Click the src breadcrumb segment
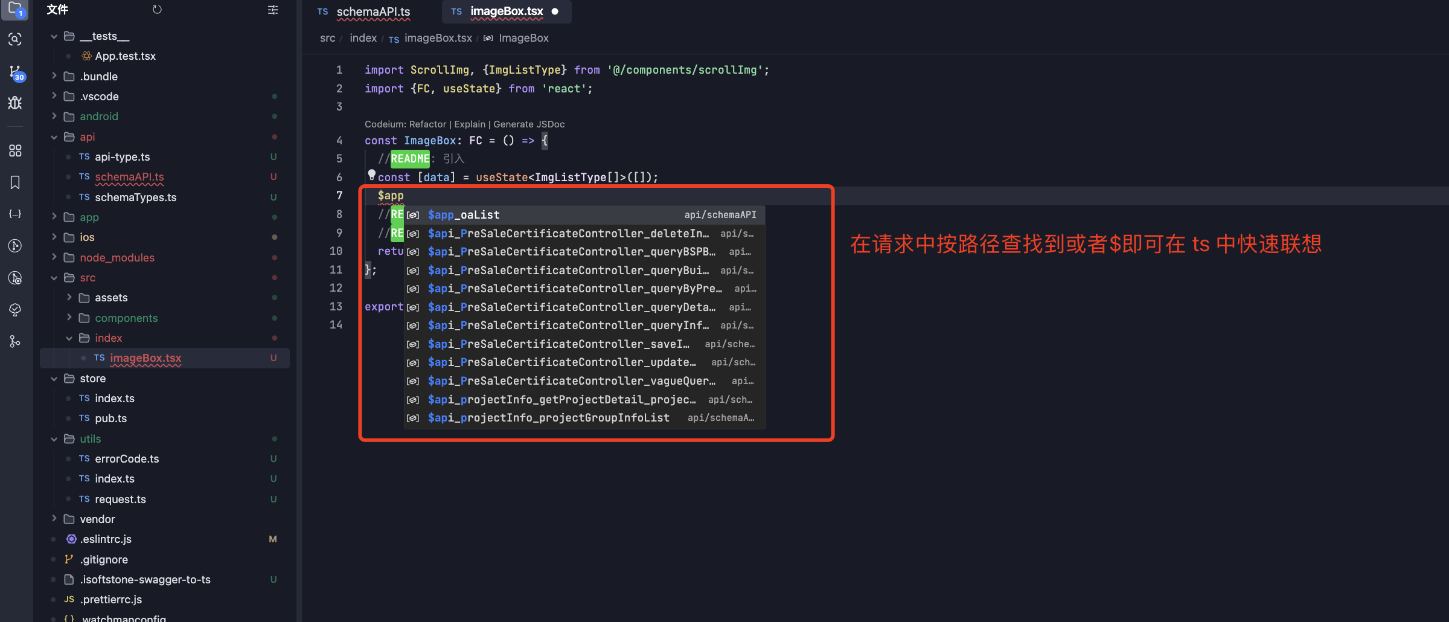This screenshot has height=622, width=1449. [328, 38]
